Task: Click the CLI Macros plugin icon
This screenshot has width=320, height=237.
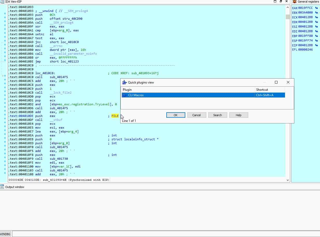Action: (x=125, y=95)
